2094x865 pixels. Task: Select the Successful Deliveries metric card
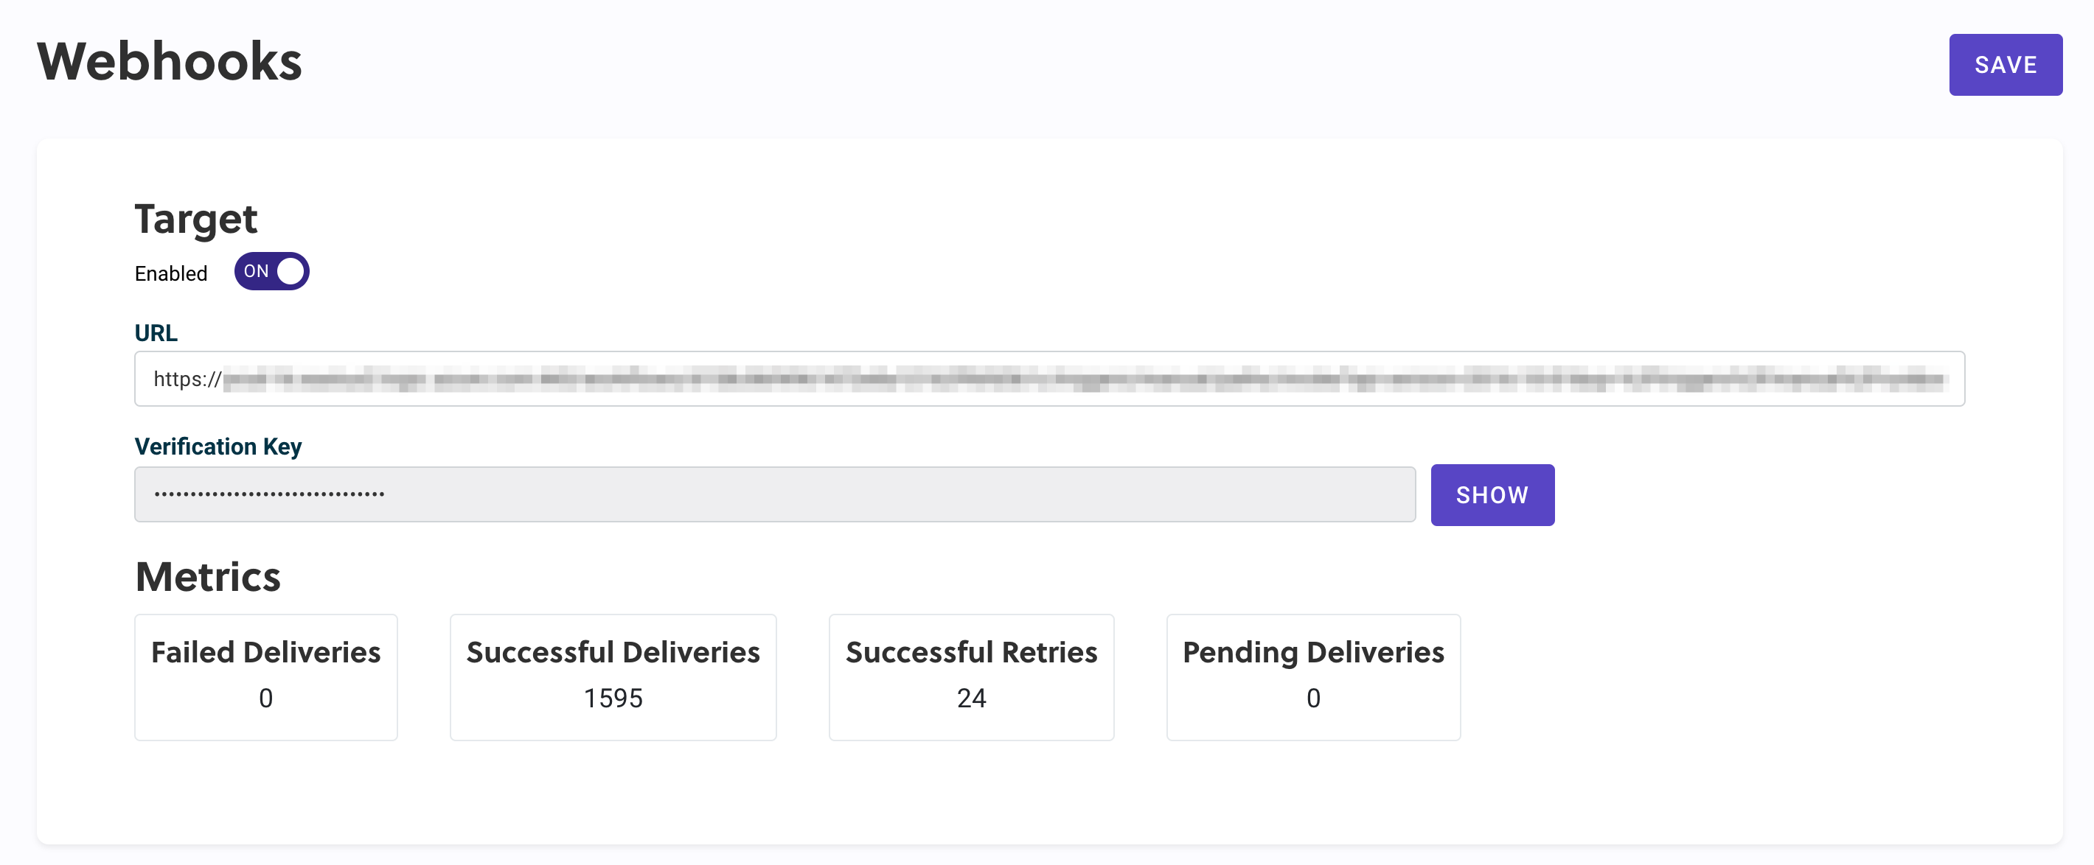point(613,676)
